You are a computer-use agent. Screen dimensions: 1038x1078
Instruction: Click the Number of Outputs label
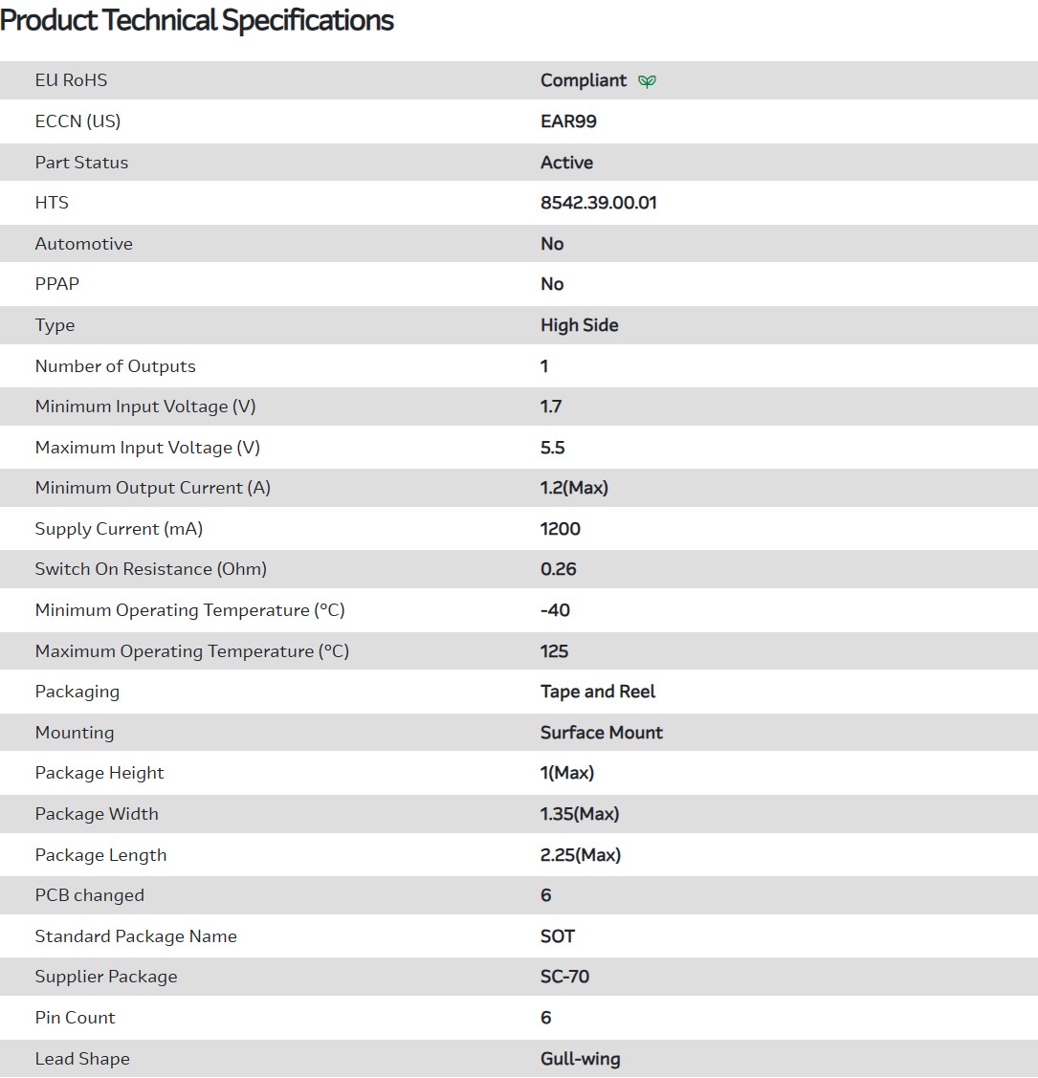115,366
